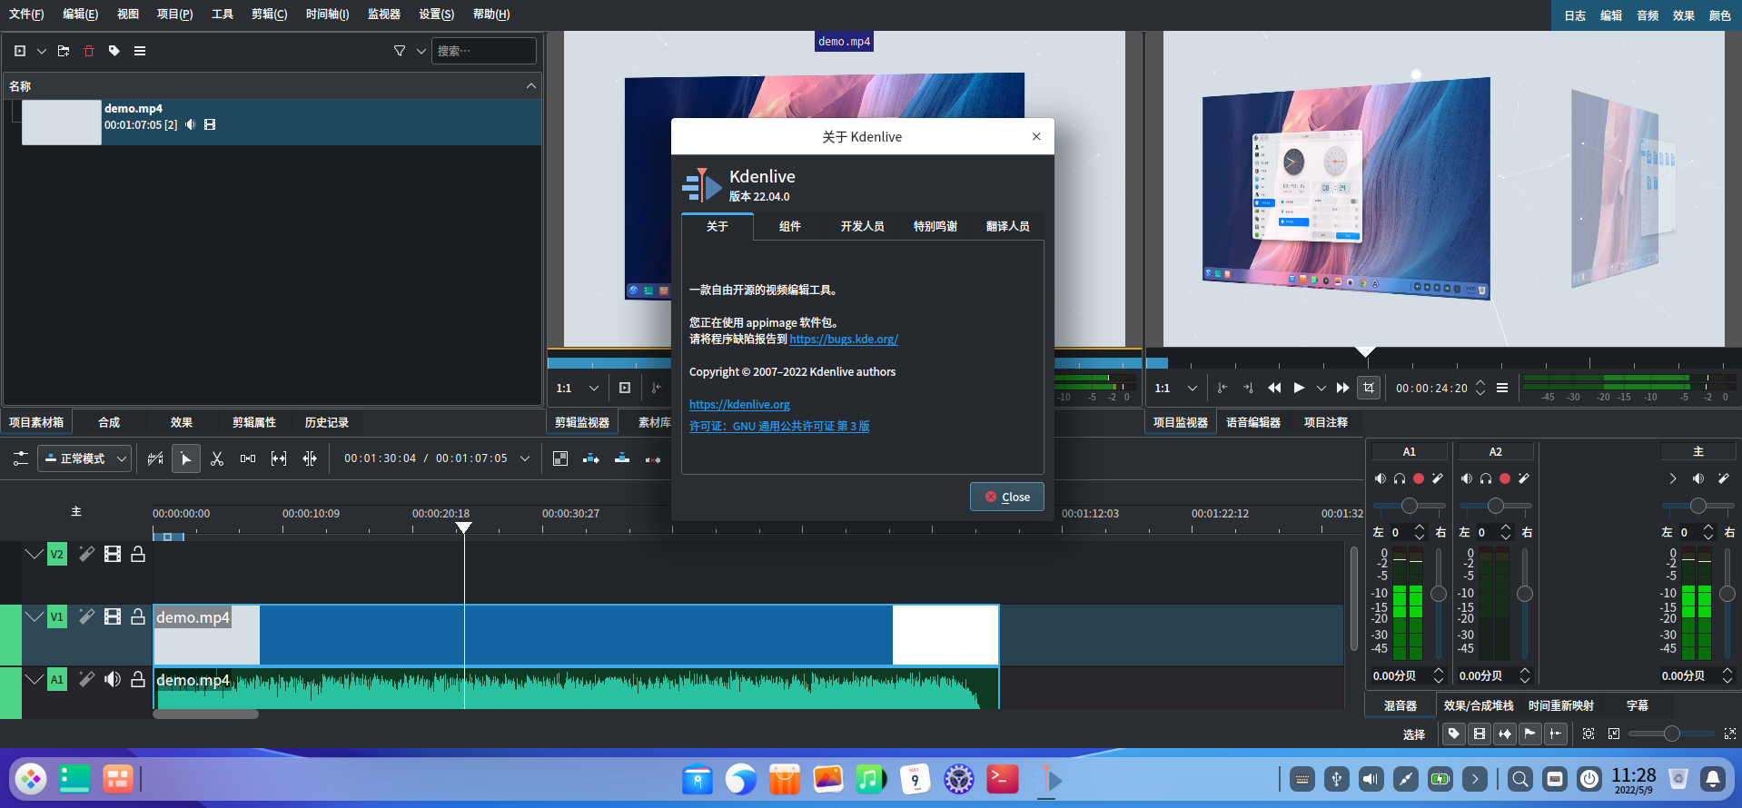Open the 历史记录 tab
1742x808 pixels.
tap(326, 422)
